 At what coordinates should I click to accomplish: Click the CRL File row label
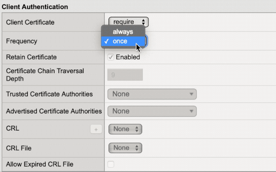coord(19,148)
